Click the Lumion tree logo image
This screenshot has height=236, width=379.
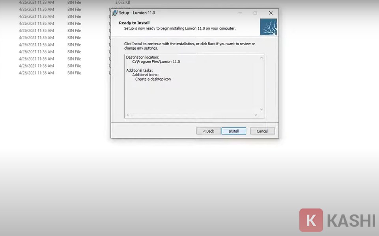268,27
